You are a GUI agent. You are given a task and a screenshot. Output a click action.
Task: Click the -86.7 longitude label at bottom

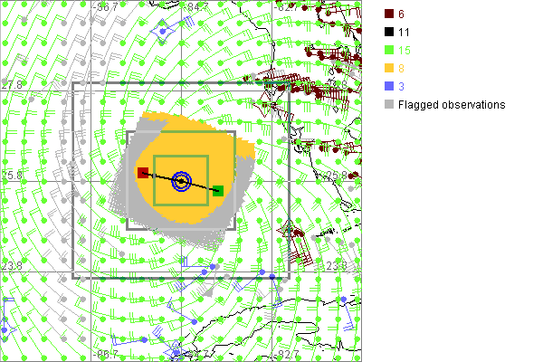click(x=107, y=354)
